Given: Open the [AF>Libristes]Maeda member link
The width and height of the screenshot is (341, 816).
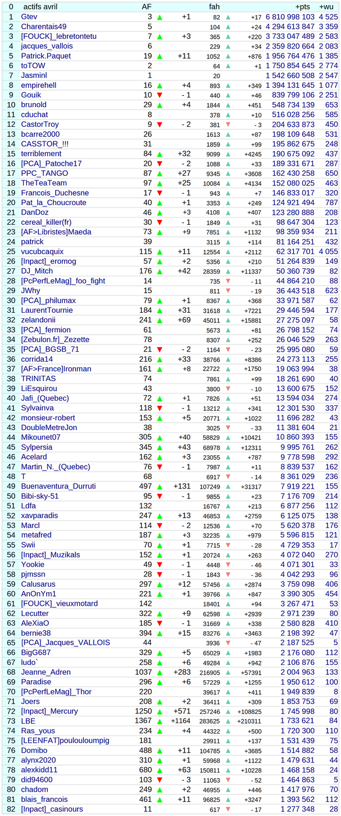Looking at the screenshot, I should tap(56, 232).
